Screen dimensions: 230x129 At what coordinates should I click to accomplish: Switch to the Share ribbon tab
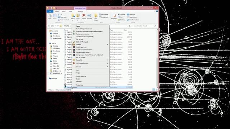[64, 11]
